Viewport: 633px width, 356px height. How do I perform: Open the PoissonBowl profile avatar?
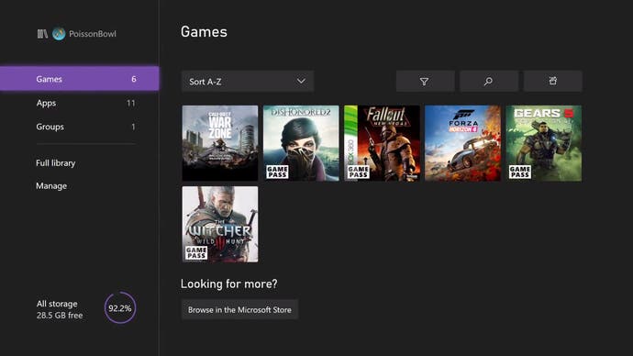(x=59, y=34)
